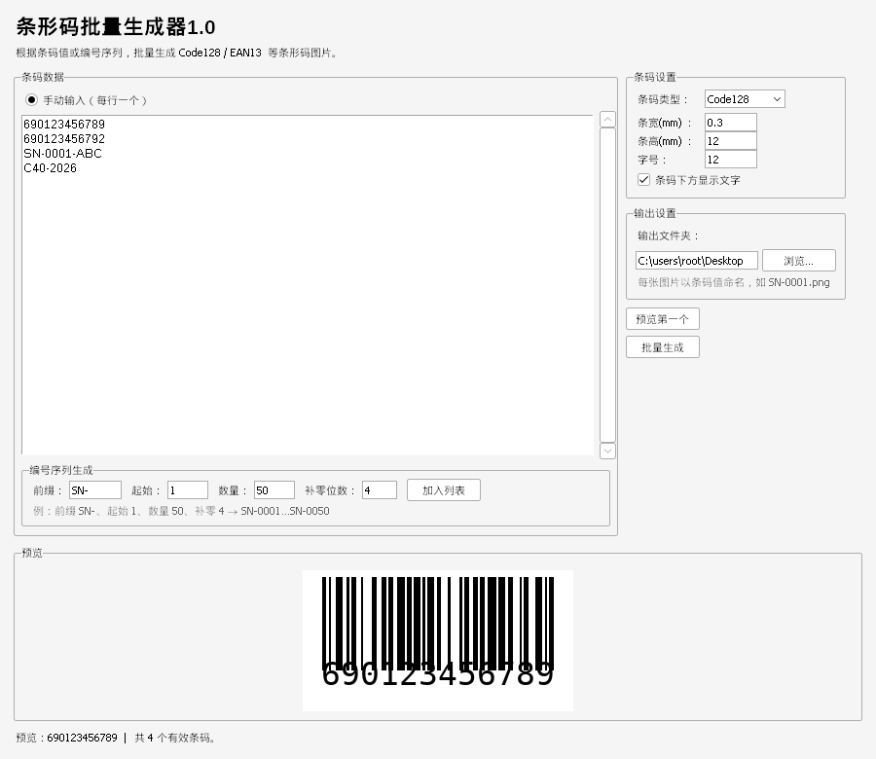Image resolution: width=876 pixels, height=759 pixels.
Task: Click the 批量生成 batch generate button
Action: pyautogui.click(x=663, y=347)
